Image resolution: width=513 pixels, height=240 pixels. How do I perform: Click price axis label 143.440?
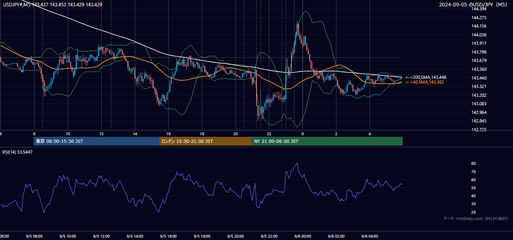point(479,78)
